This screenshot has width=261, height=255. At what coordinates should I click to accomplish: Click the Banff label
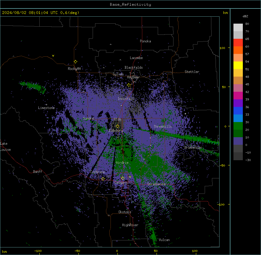click(38, 172)
